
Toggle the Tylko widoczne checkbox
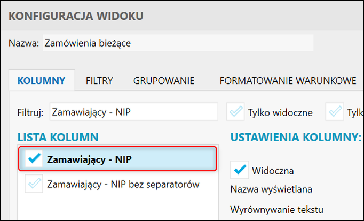click(235, 112)
